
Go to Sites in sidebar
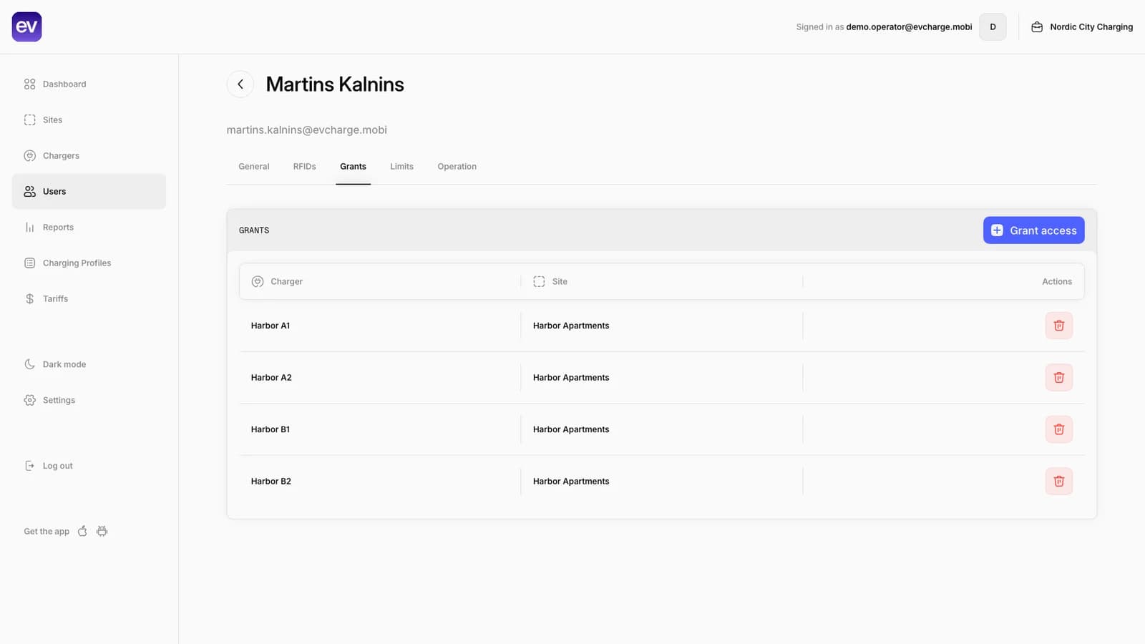pos(89,119)
